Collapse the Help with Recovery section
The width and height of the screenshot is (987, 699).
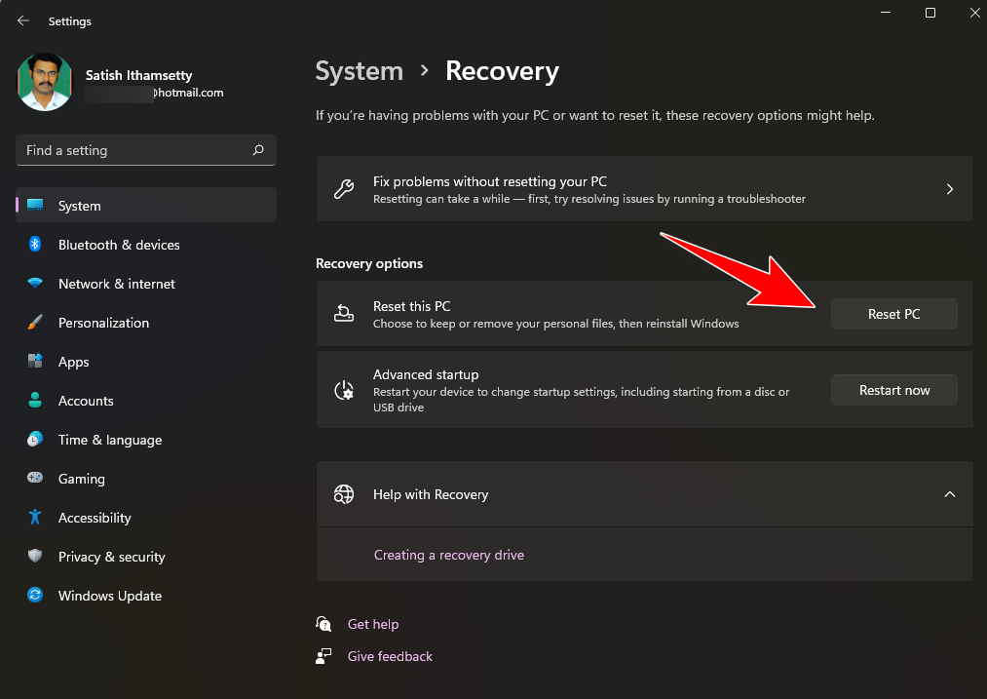950,494
